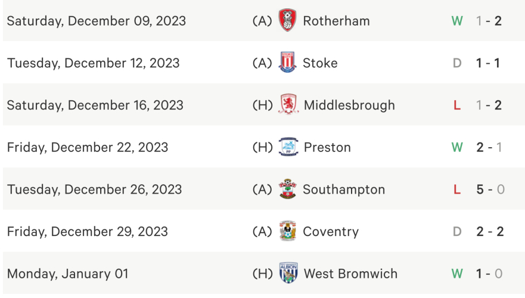Click the 2 - 2 Coventry match score
The width and height of the screenshot is (525, 298).
[490, 232]
